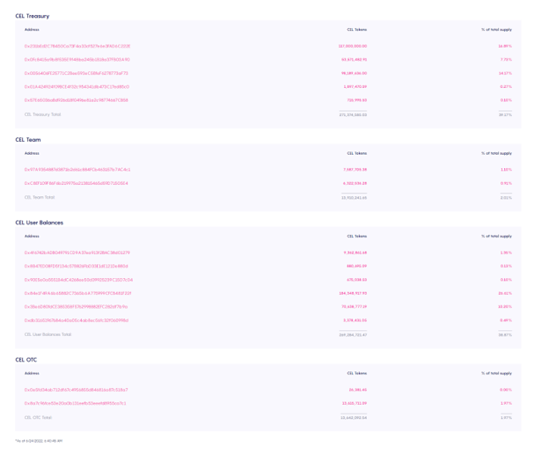Open the last User Balances address, 0xdb31
Image resolution: width=549 pixels, height=454 pixels.
77,320
